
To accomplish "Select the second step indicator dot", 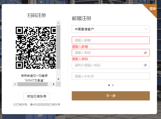I will pos(113,85).
